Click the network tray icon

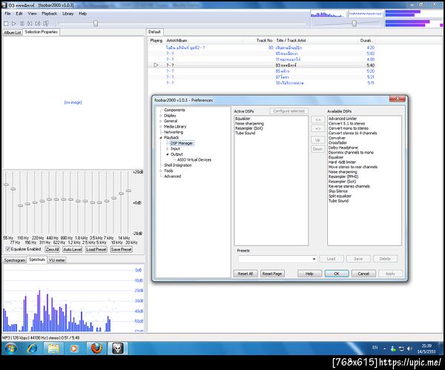coord(401,348)
